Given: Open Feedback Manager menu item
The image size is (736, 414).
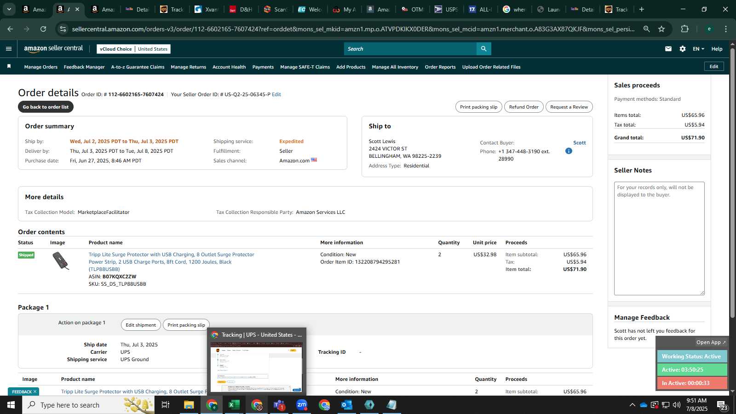Looking at the screenshot, I should [84, 67].
